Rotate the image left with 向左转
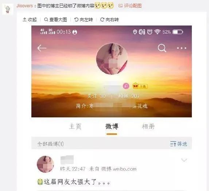The image size is (209, 191). tap(84, 20)
